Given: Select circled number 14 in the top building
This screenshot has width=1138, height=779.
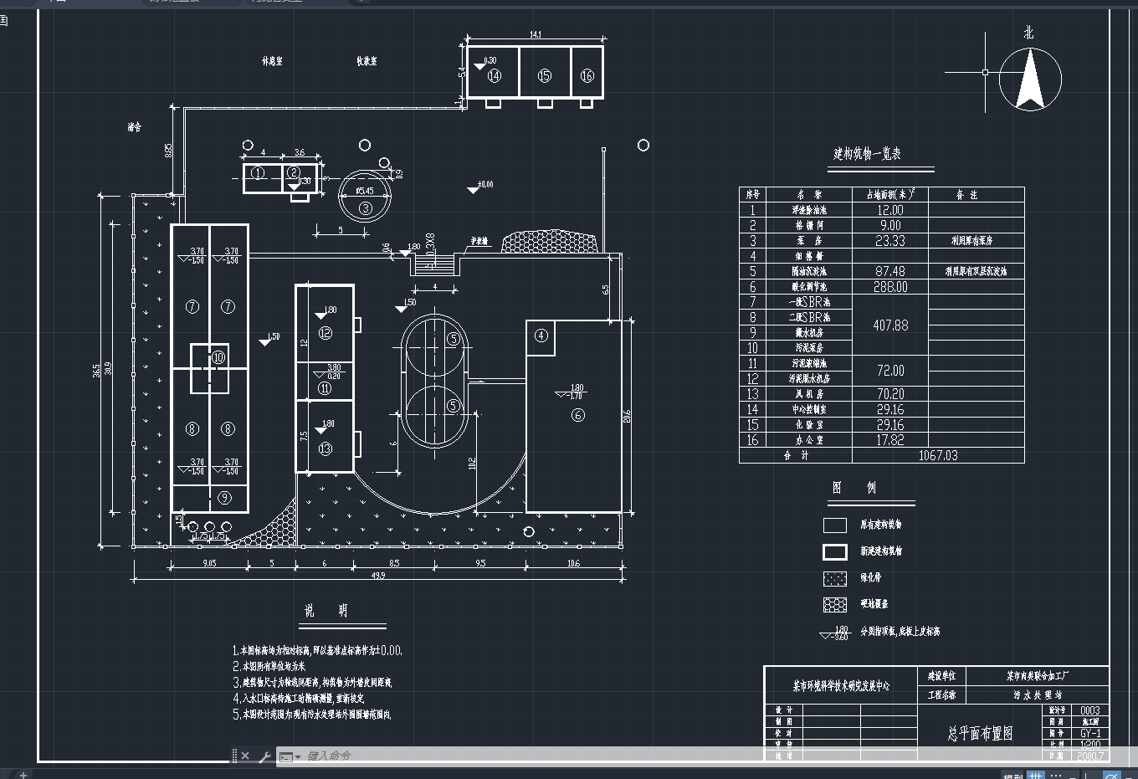Looking at the screenshot, I should click(x=495, y=75).
